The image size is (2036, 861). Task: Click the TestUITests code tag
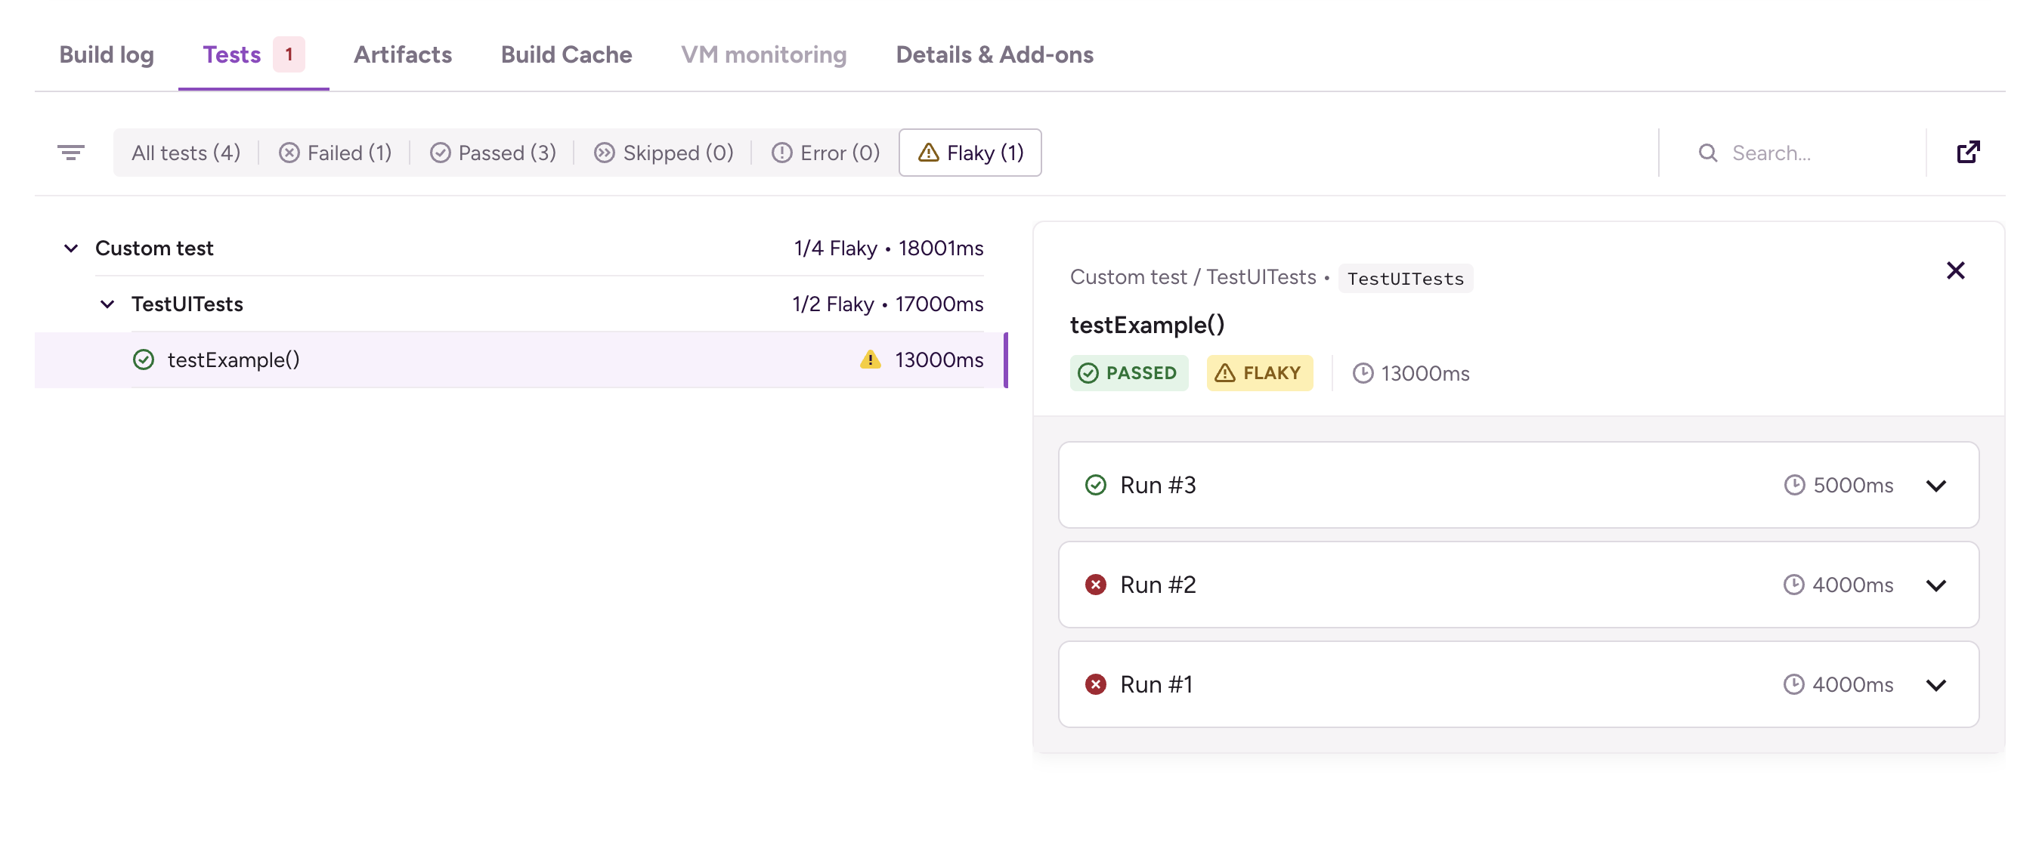[1404, 279]
